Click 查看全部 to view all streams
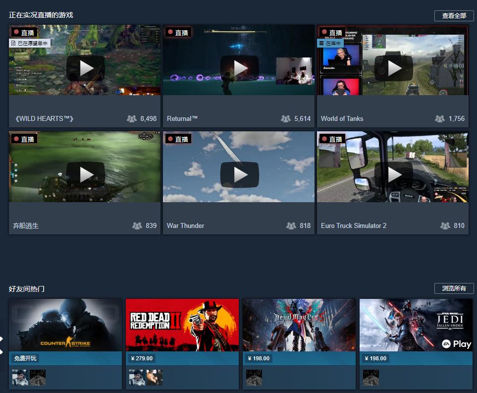Viewport: 477px width, 393px height. click(x=454, y=16)
